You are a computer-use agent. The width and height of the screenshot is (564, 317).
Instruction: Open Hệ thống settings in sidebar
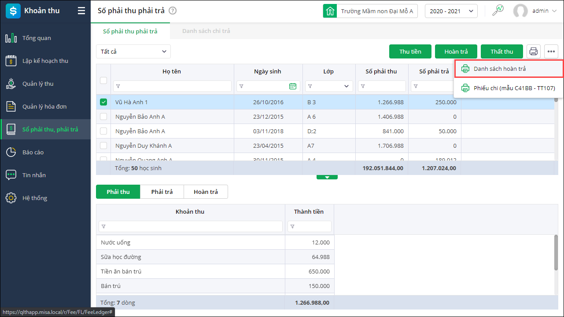(35, 198)
